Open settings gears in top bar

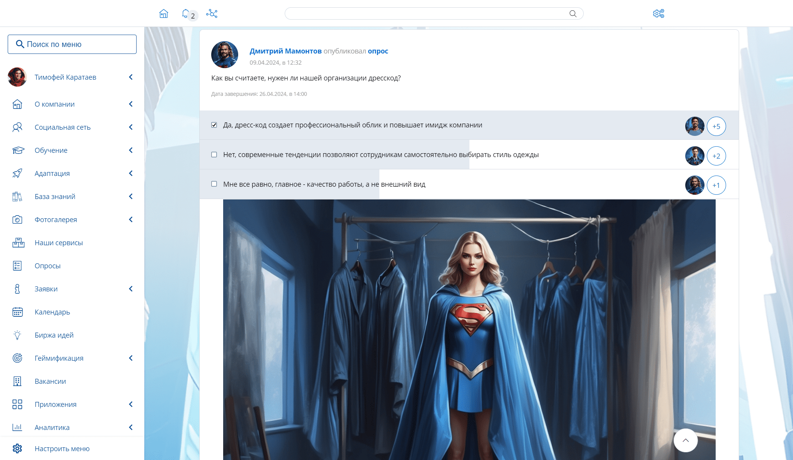coord(658,14)
